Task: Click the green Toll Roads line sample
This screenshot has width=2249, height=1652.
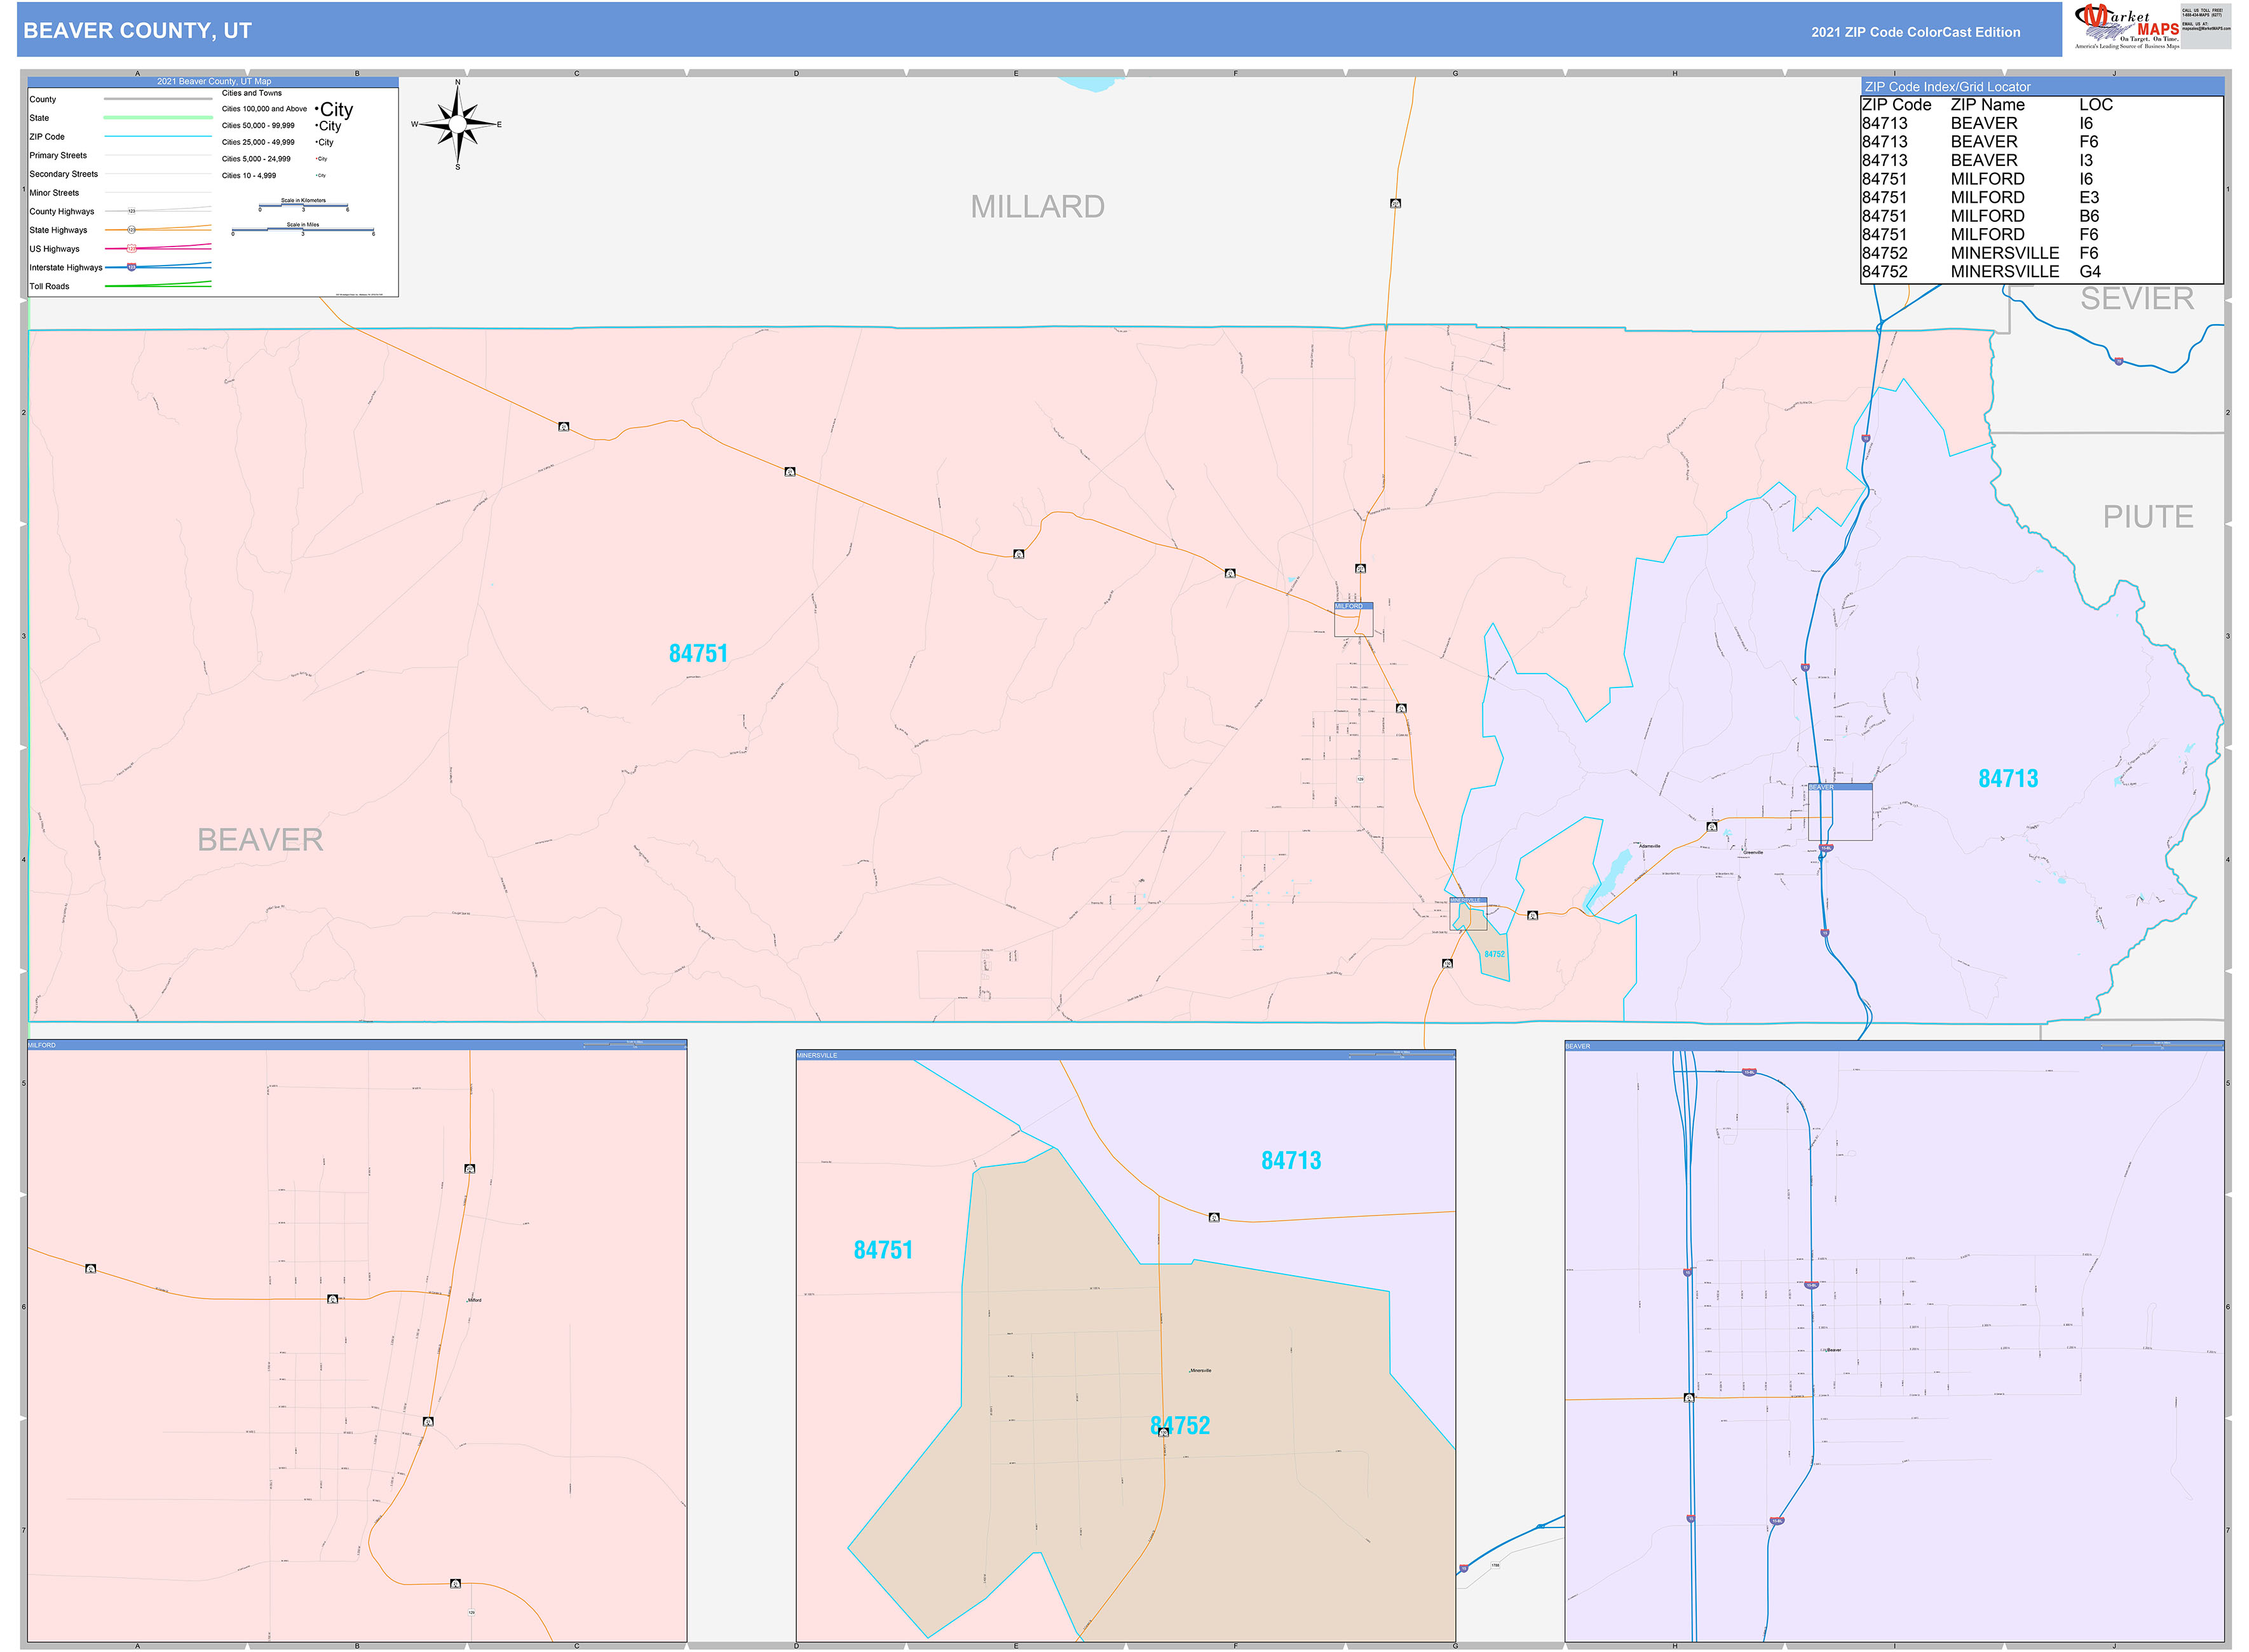Action: click(x=158, y=285)
